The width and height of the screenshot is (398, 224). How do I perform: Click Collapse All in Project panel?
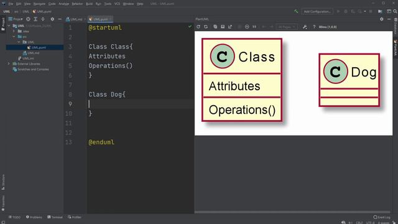click(x=43, y=19)
